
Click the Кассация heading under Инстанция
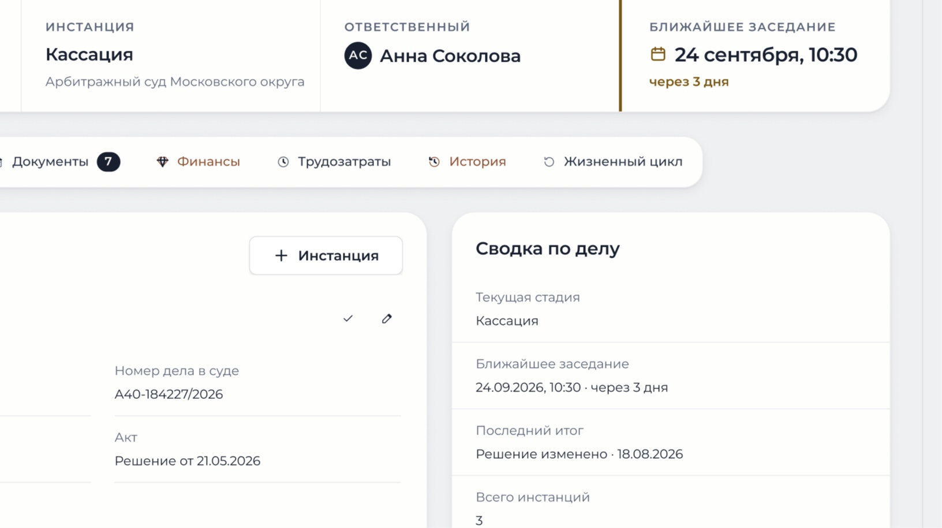[89, 55]
